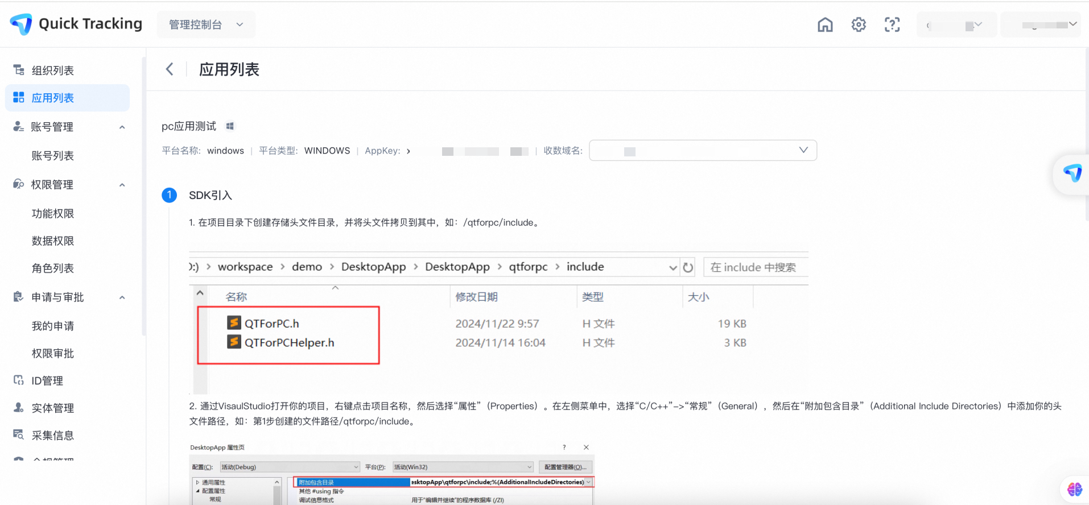Open the rightmost user dropdown in header
Viewport: 1089px width, 505px height.
pos(1041,24)
